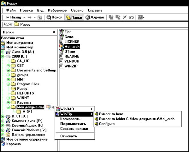
Task: Open the Views dropdown button
Action: tap(141, 17)
